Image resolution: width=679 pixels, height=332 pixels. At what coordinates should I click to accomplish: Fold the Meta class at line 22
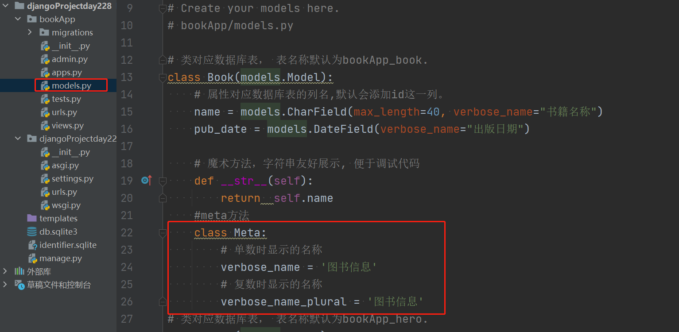163,232
